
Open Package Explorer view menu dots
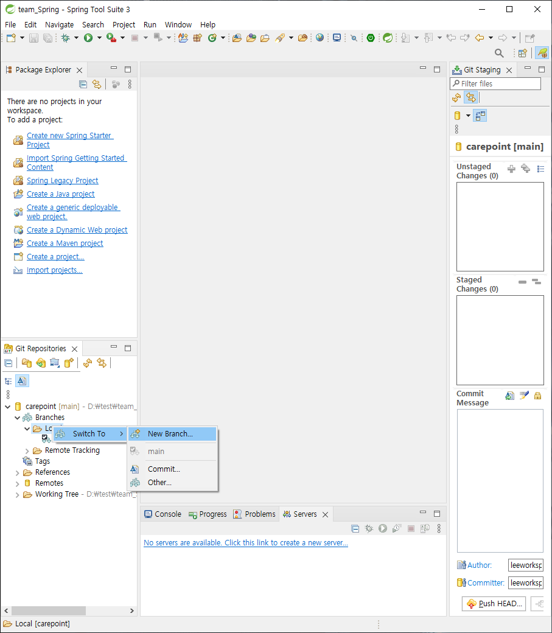130,84
